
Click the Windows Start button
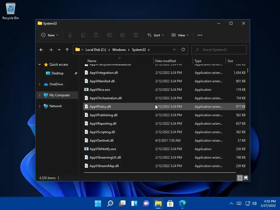tap(98, 203)
